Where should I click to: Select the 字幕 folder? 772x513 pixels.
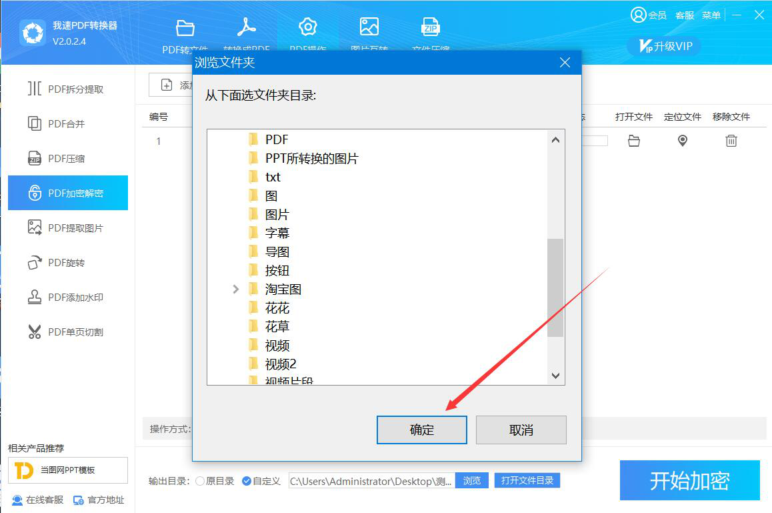(277, 233)
